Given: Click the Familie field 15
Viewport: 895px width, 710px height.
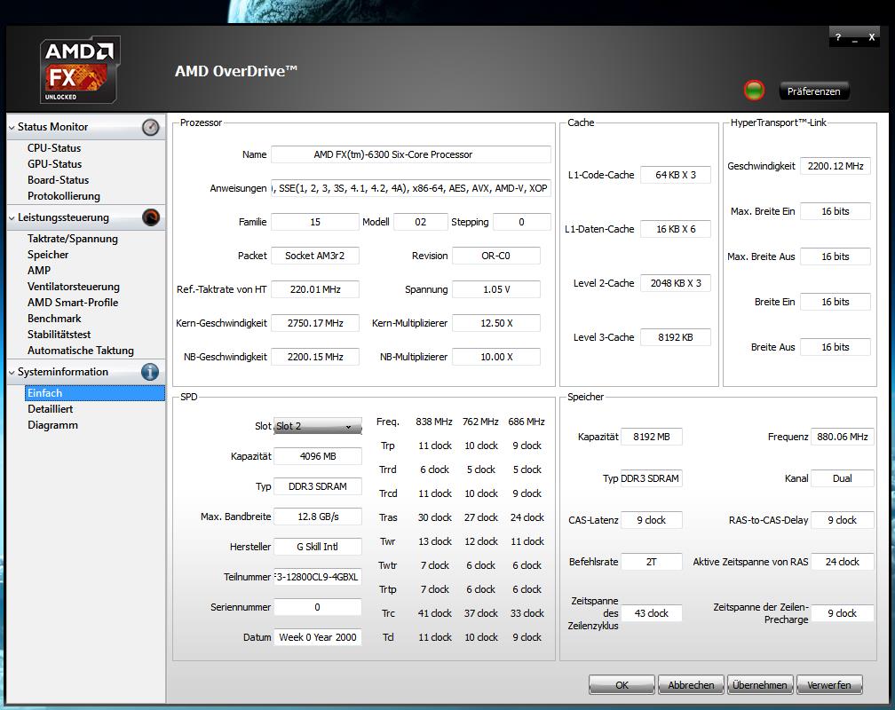Looking at the screenshot, I should [x=315, y=222].
